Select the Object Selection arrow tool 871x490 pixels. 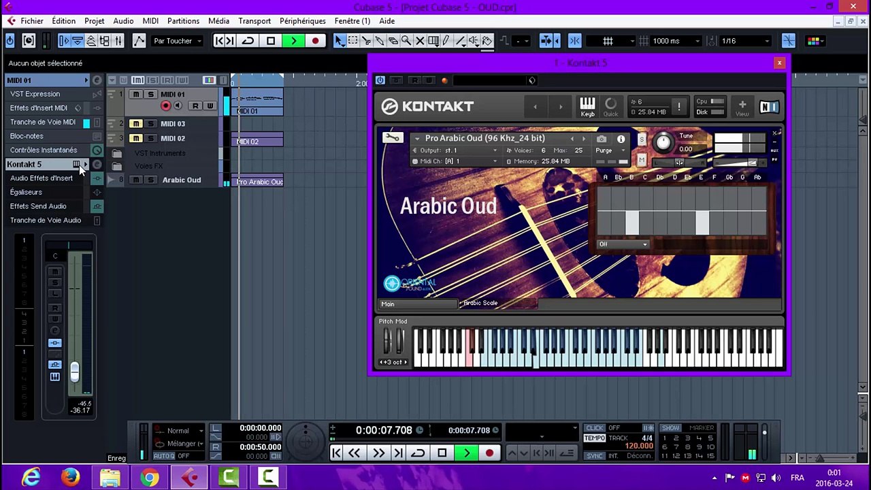339,41
